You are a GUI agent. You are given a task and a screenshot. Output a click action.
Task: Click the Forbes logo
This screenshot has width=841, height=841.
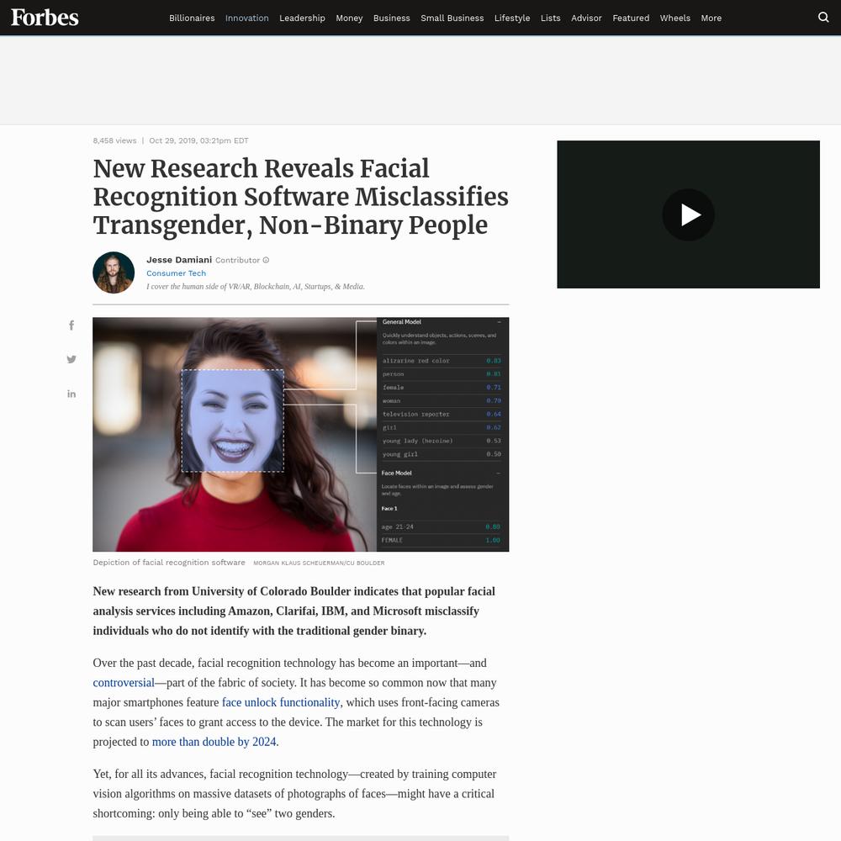[x=45, y=18]
